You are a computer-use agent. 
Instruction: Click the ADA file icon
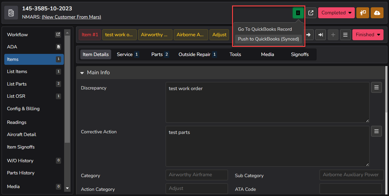tap(59, 47)
